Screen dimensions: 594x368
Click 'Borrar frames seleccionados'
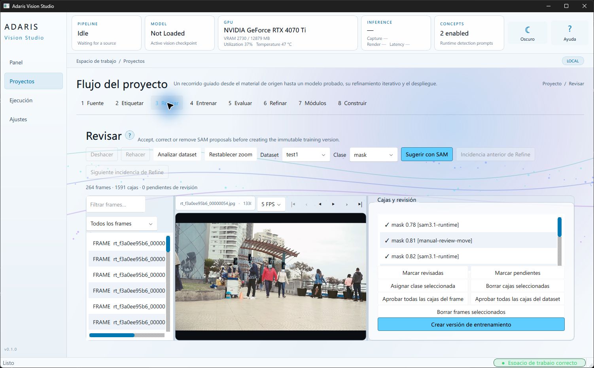[x=471, y=312]
